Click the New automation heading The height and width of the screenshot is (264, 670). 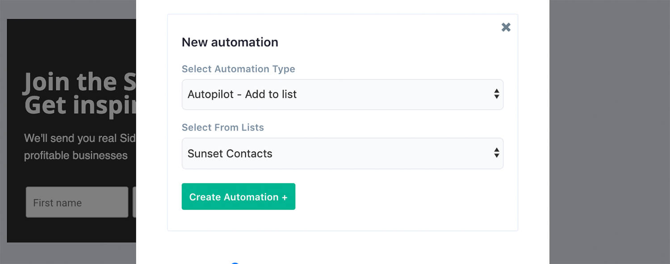230,42
